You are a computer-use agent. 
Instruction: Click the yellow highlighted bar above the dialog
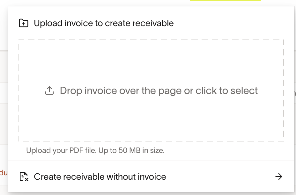(225, 1)
